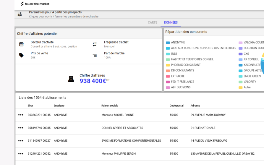Toggle the ANONYME legend color swatch
The image size is (264, 165).
coord(168,43)
